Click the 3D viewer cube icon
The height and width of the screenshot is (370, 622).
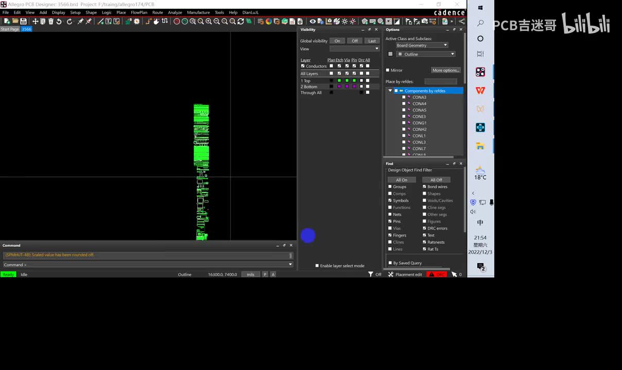329,21
